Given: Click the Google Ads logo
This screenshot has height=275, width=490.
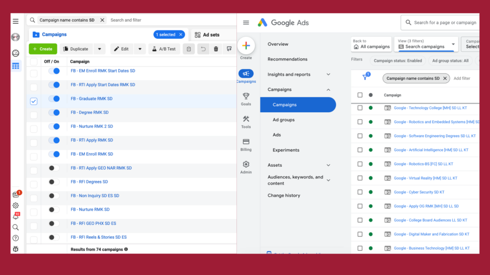Looking at the screenshot, I should coord(283,22).
